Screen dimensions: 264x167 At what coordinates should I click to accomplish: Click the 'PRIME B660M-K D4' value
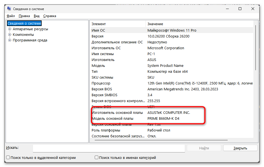pos(163,119)
